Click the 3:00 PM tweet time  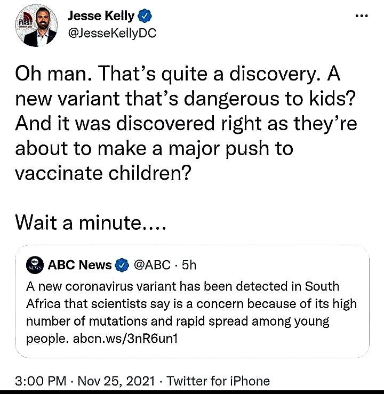click(40, 381)
